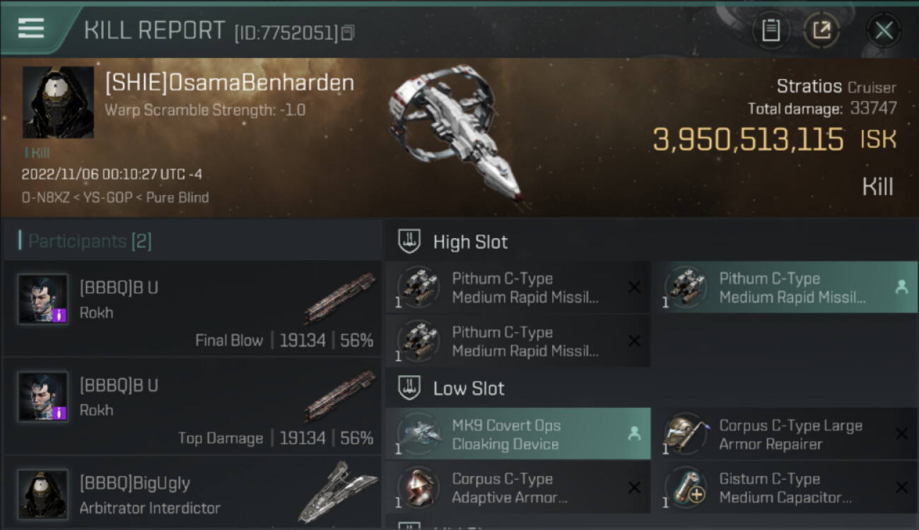Open the hamburger menu icon
The width and height of the screenshot is (919, 530).
[31, 28]
